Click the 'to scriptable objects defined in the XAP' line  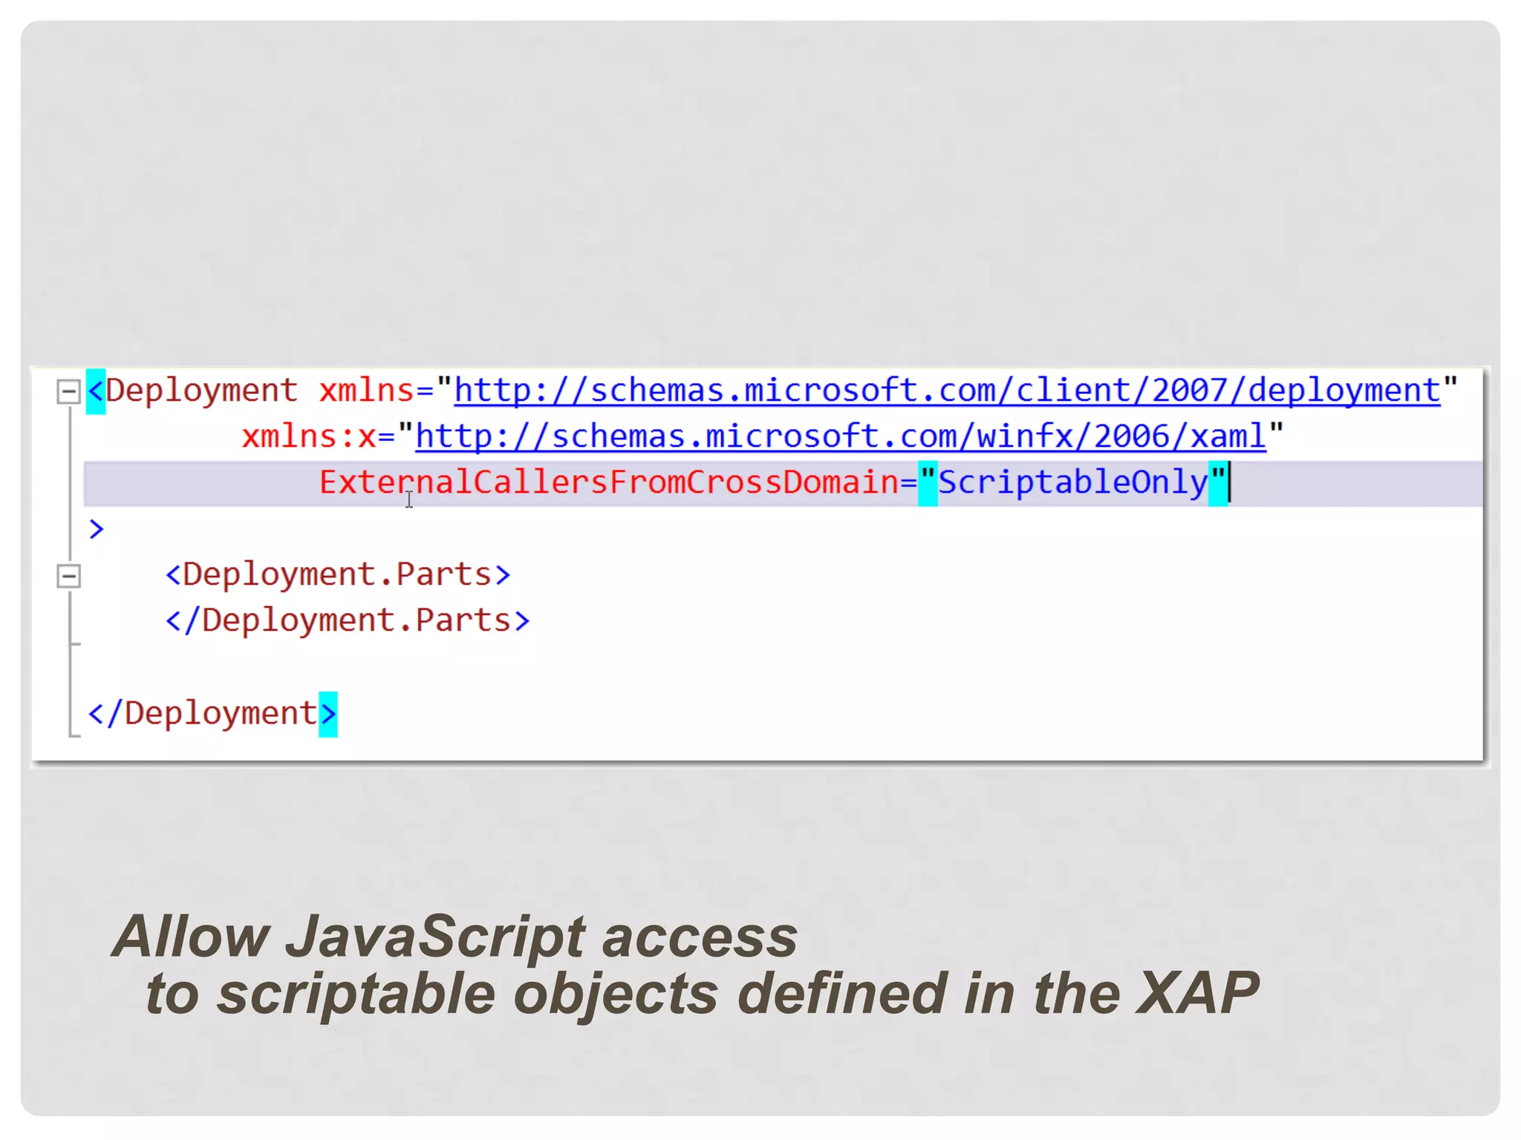pyautogui.click(x=702, y=995)
